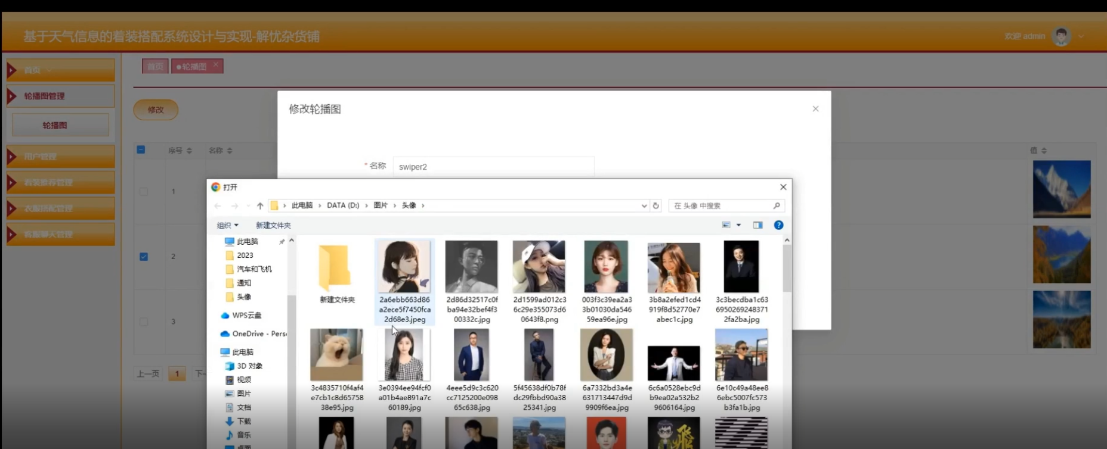Select the pinned 通知 folder
The image size is (1107, 449).
point(239,283)
